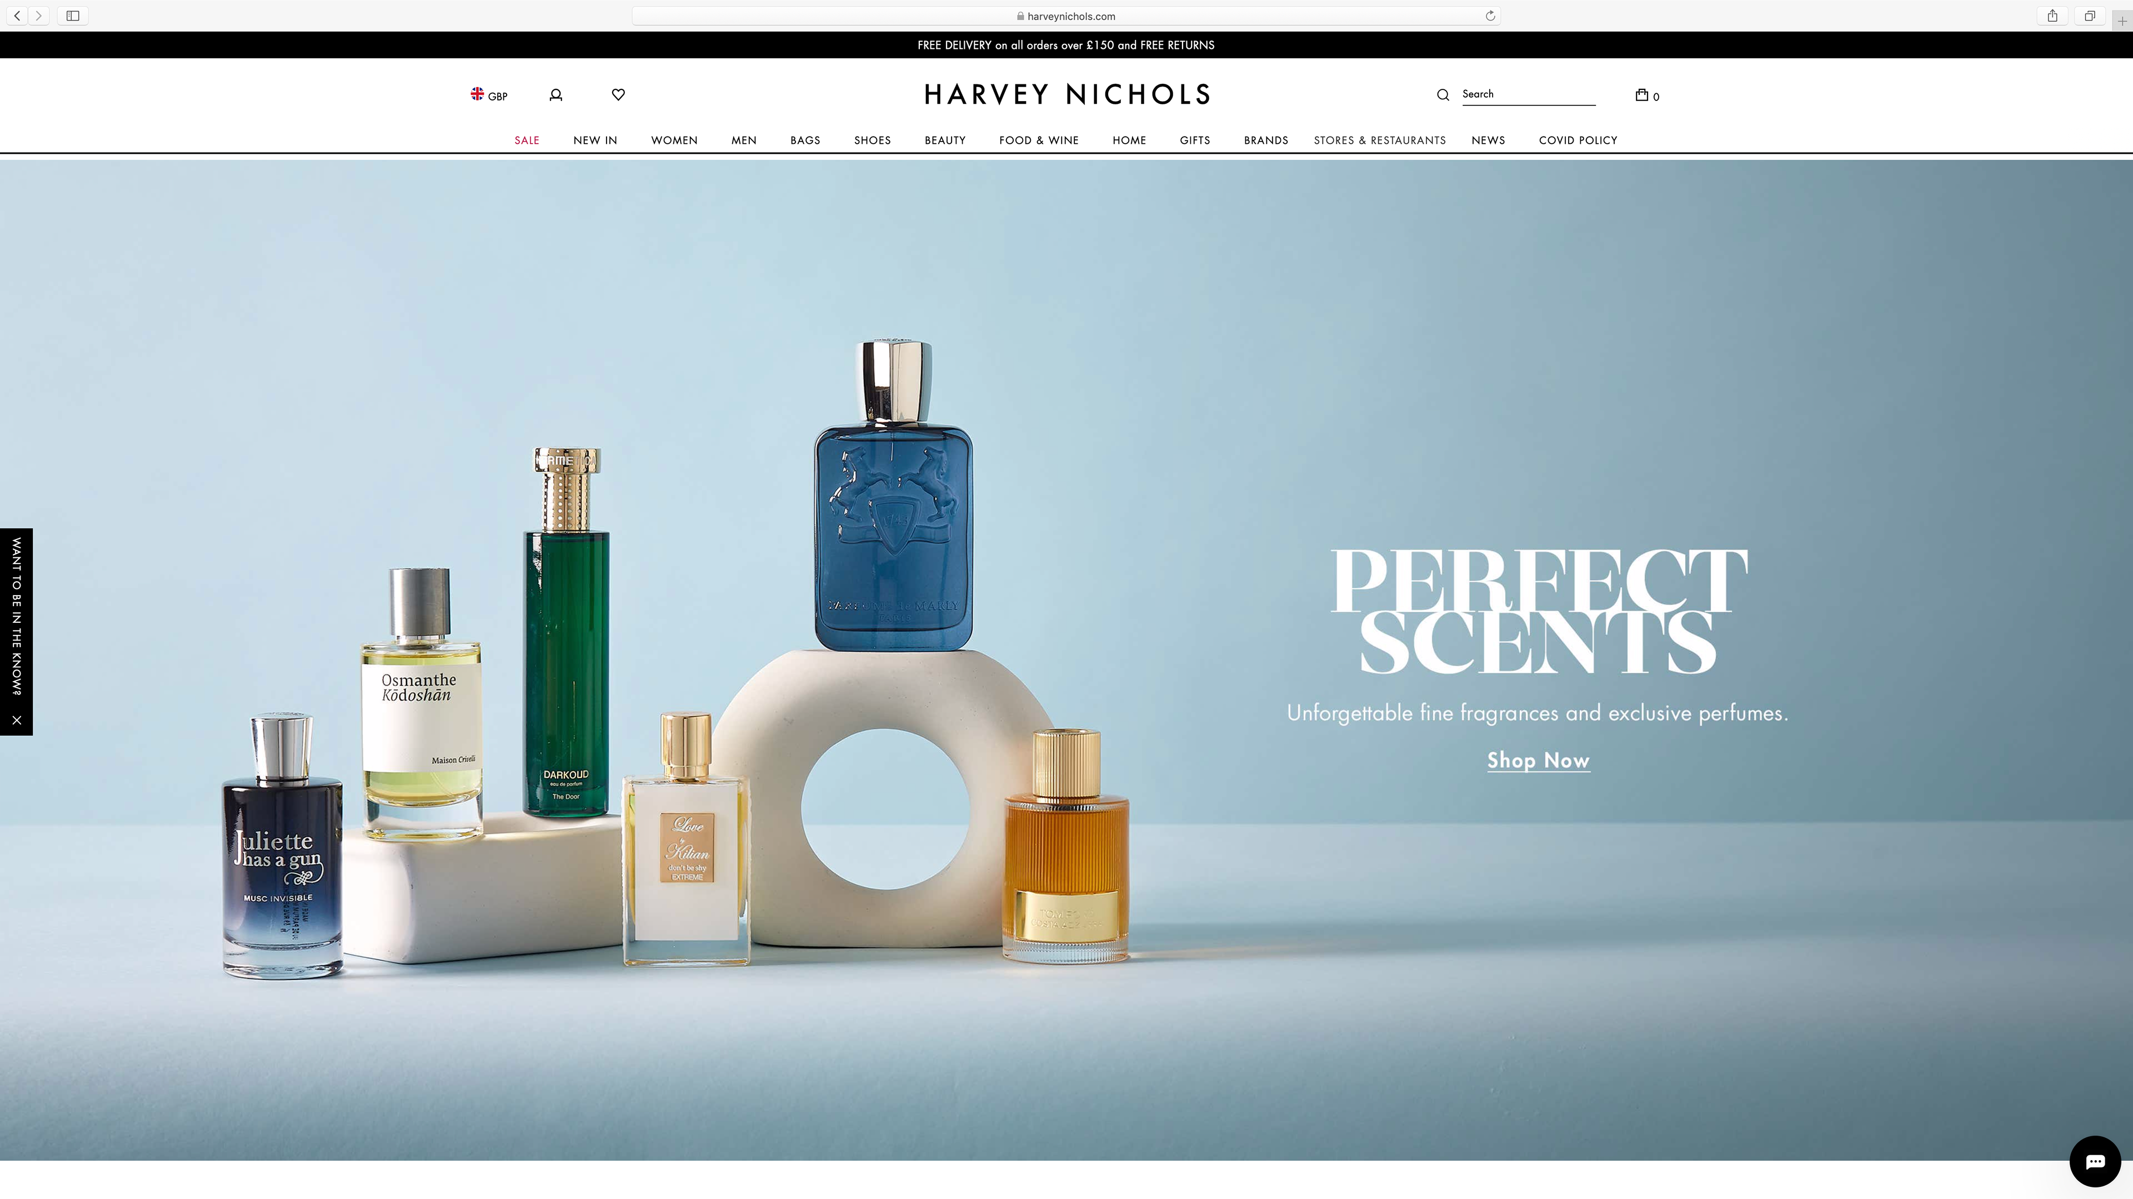
Task: Open the BRANDS menu item
Action: tap(1265, 140)
